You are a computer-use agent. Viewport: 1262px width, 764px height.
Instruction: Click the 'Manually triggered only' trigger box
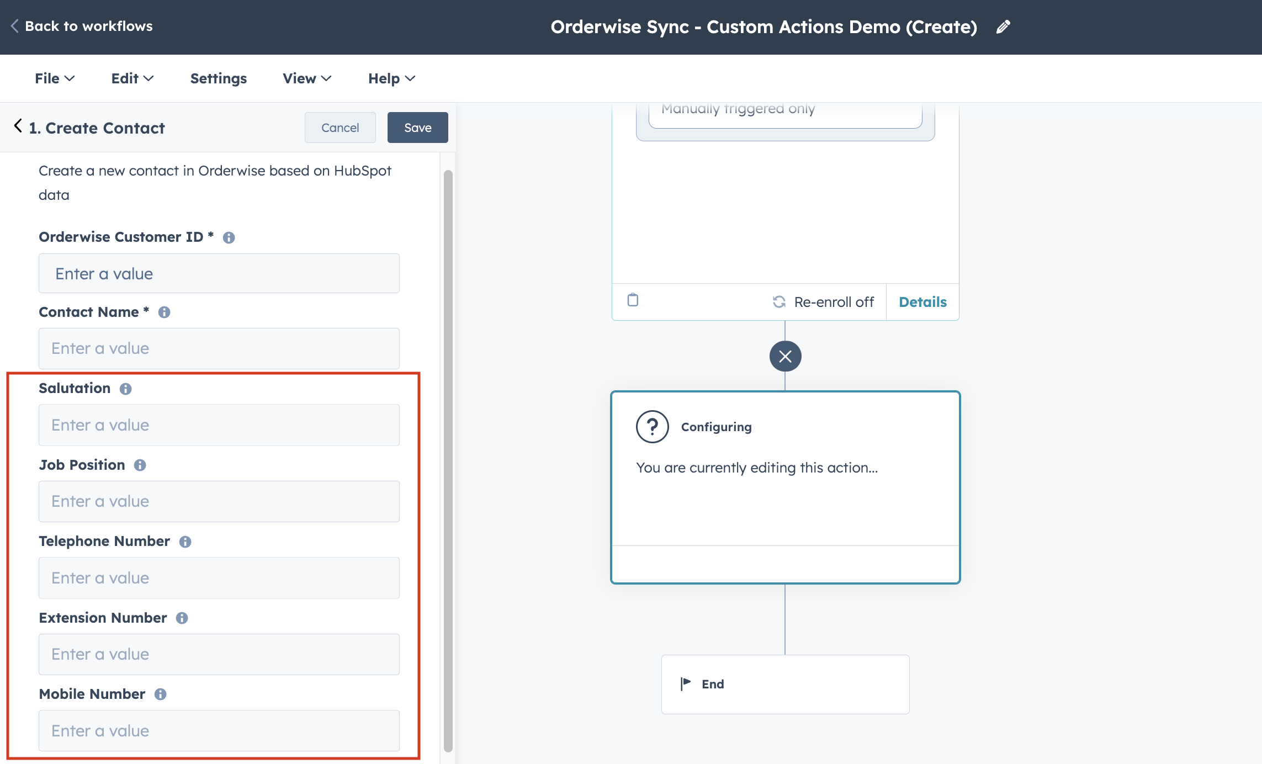tap(785, 114)
